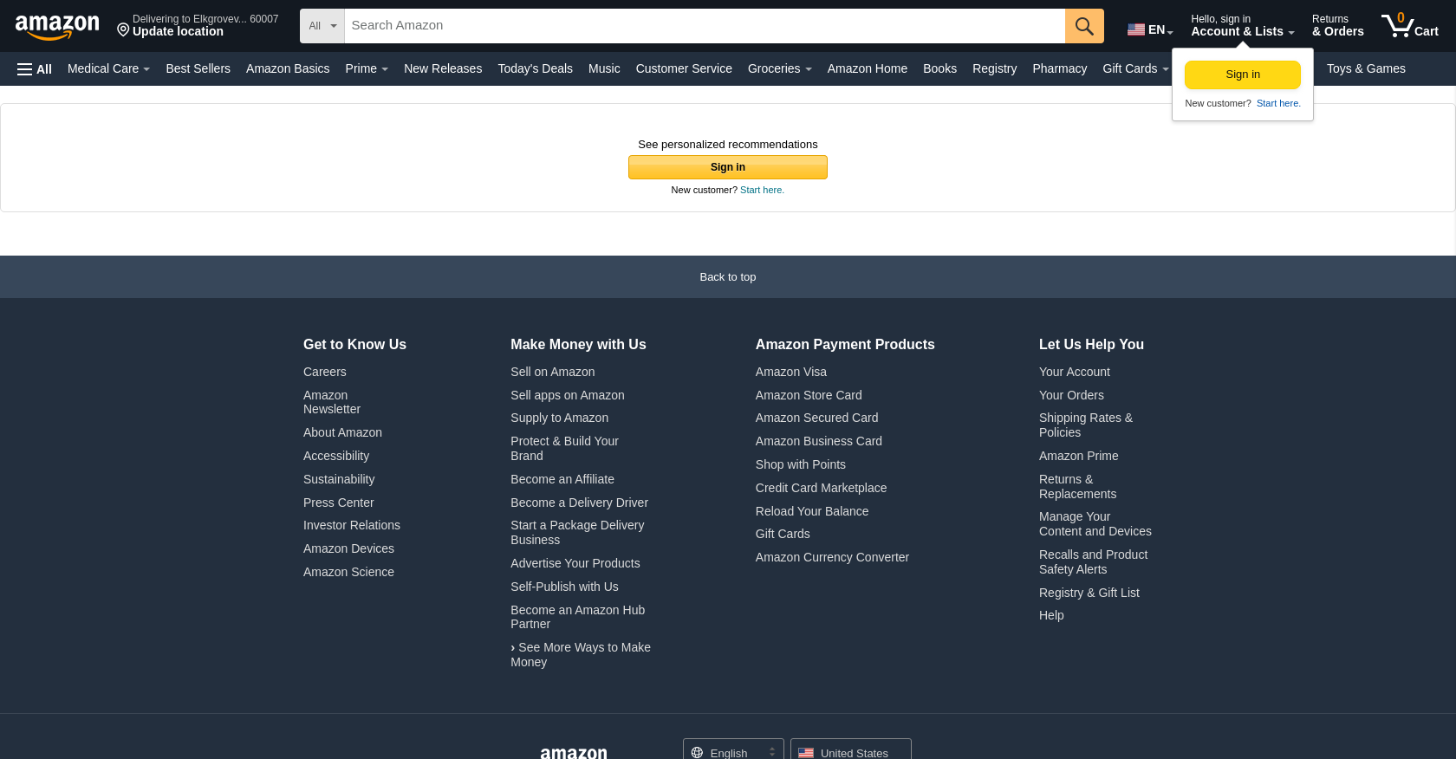Open About Amazon footer link

tap(342, 432)
